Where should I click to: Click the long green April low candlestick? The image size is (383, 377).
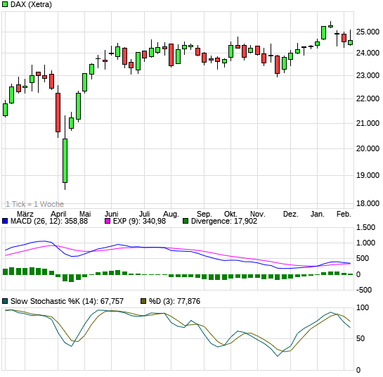click(65, 160)
